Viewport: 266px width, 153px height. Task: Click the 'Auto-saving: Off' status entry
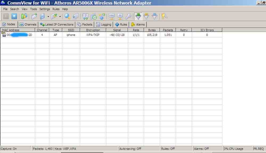[x=139, y=149]
